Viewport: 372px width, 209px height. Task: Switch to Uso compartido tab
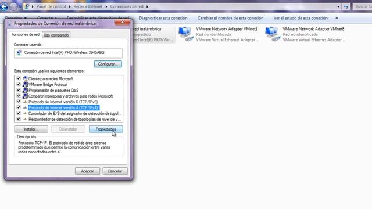[x=56, y=35]
